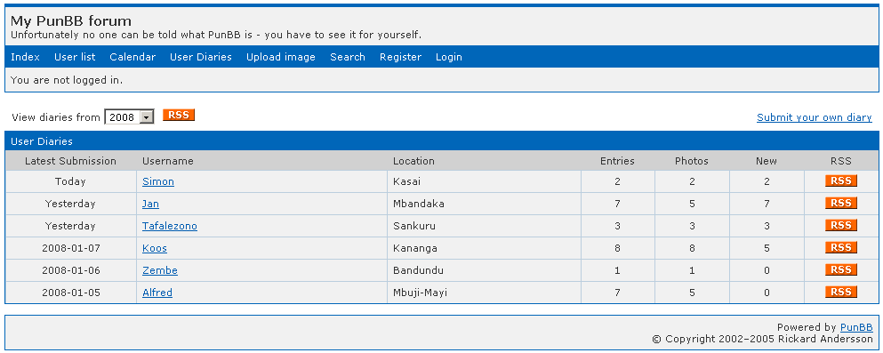The height and width of the screenshot is (353, 883).
Task: Open the Calendar menu item
Action: (132, 57)
